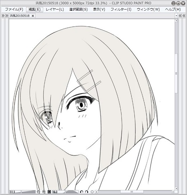187x195 pixels.
Task: Open the ウィンドウ(W) menu
Action: (x=148, y=10)
